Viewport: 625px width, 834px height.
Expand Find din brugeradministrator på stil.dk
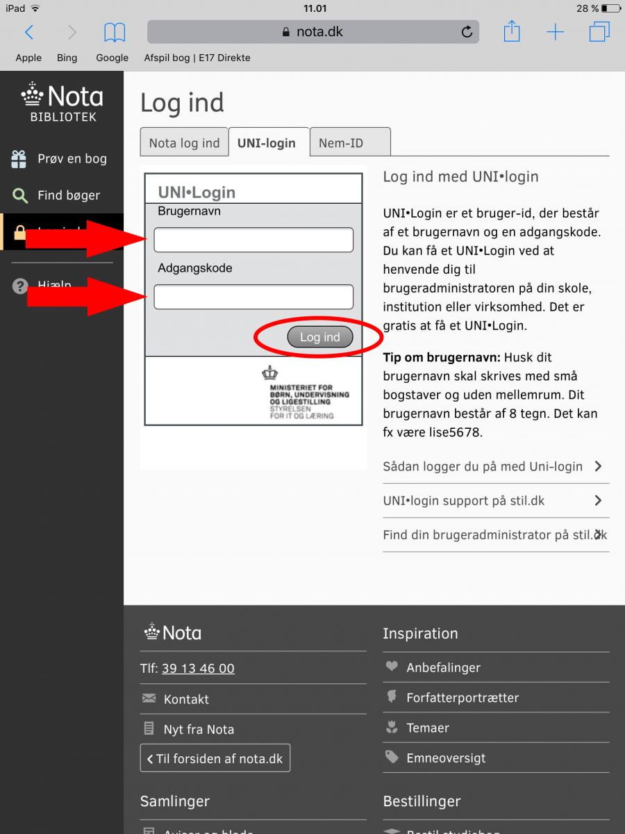pyautogui.click(x=493, y=534)
